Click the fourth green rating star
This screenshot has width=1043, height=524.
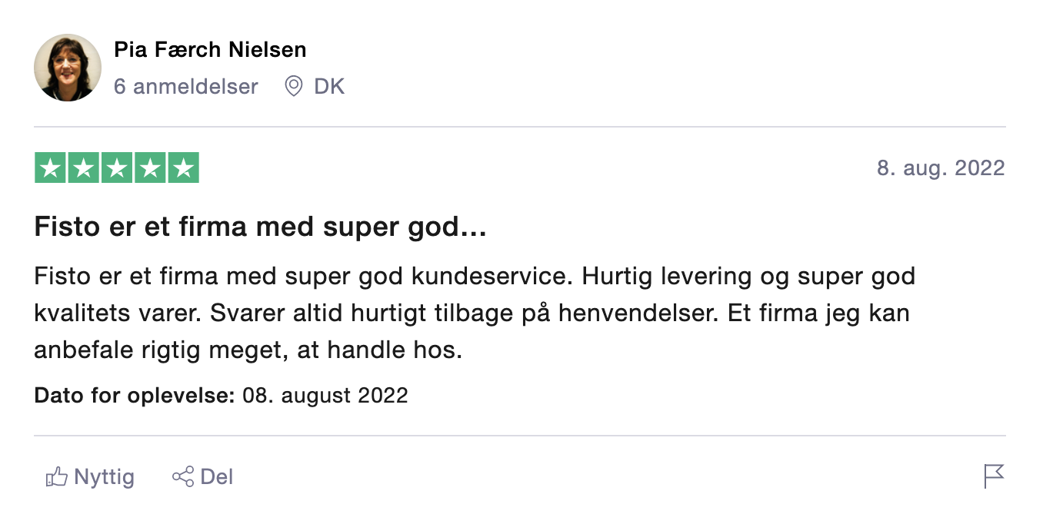click(x=150, y=168)
